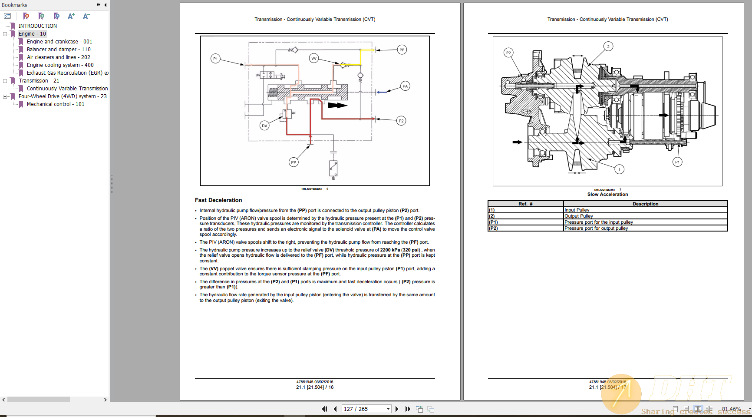Image resolution: width=752 pixels, height=417 pixels.
Task: Select the single page layout icon
Action: (x=676, y=409)
